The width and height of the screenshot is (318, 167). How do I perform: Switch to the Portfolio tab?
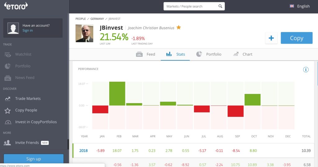(x=209, y=54)
